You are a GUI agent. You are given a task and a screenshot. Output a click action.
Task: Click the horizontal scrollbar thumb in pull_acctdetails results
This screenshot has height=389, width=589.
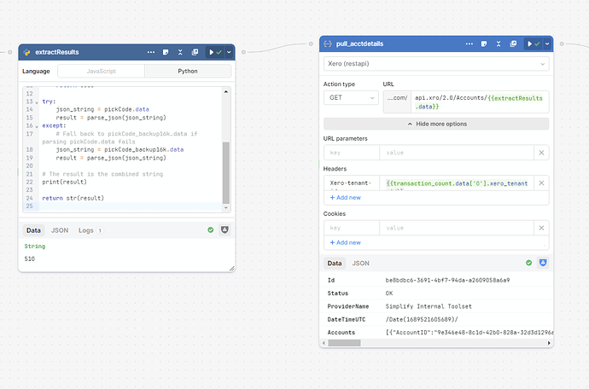[x=344, y=343]
